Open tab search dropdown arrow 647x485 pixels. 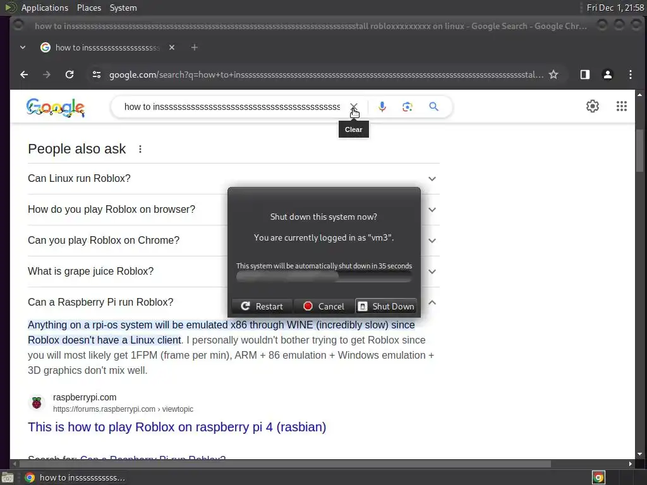pos(23,47)
